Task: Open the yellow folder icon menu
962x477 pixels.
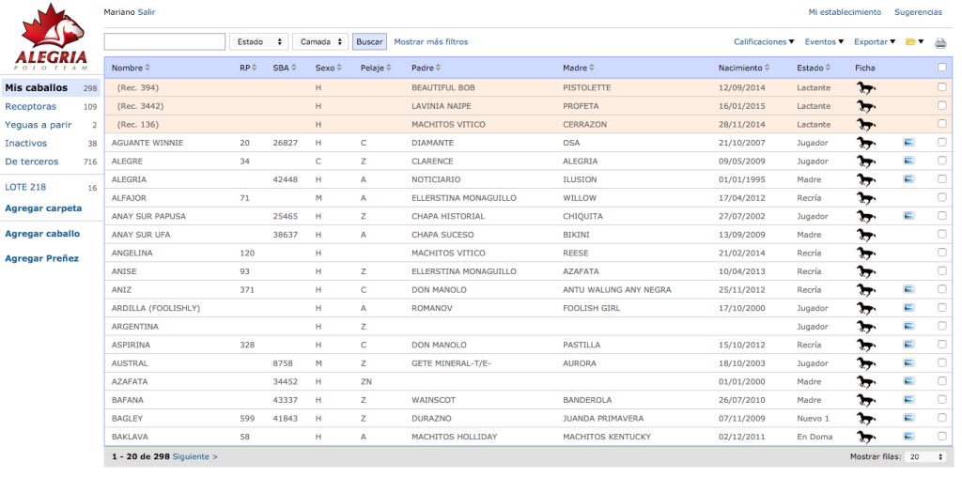Action: (913, 42)
